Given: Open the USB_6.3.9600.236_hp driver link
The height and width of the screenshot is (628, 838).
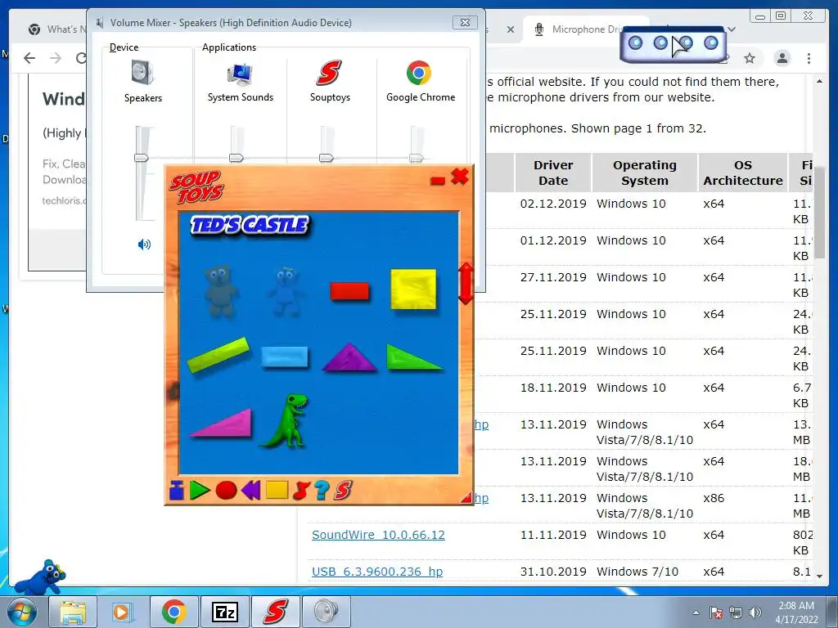Looking at the screenshot, I should tap(377, 572).
